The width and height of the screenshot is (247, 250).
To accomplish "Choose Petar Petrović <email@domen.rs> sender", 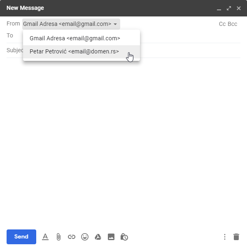I will click(75, 52).
